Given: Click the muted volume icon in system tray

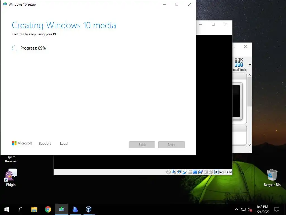Looking at the screenshot, I should pyautogui.click(x=250, y=209).
